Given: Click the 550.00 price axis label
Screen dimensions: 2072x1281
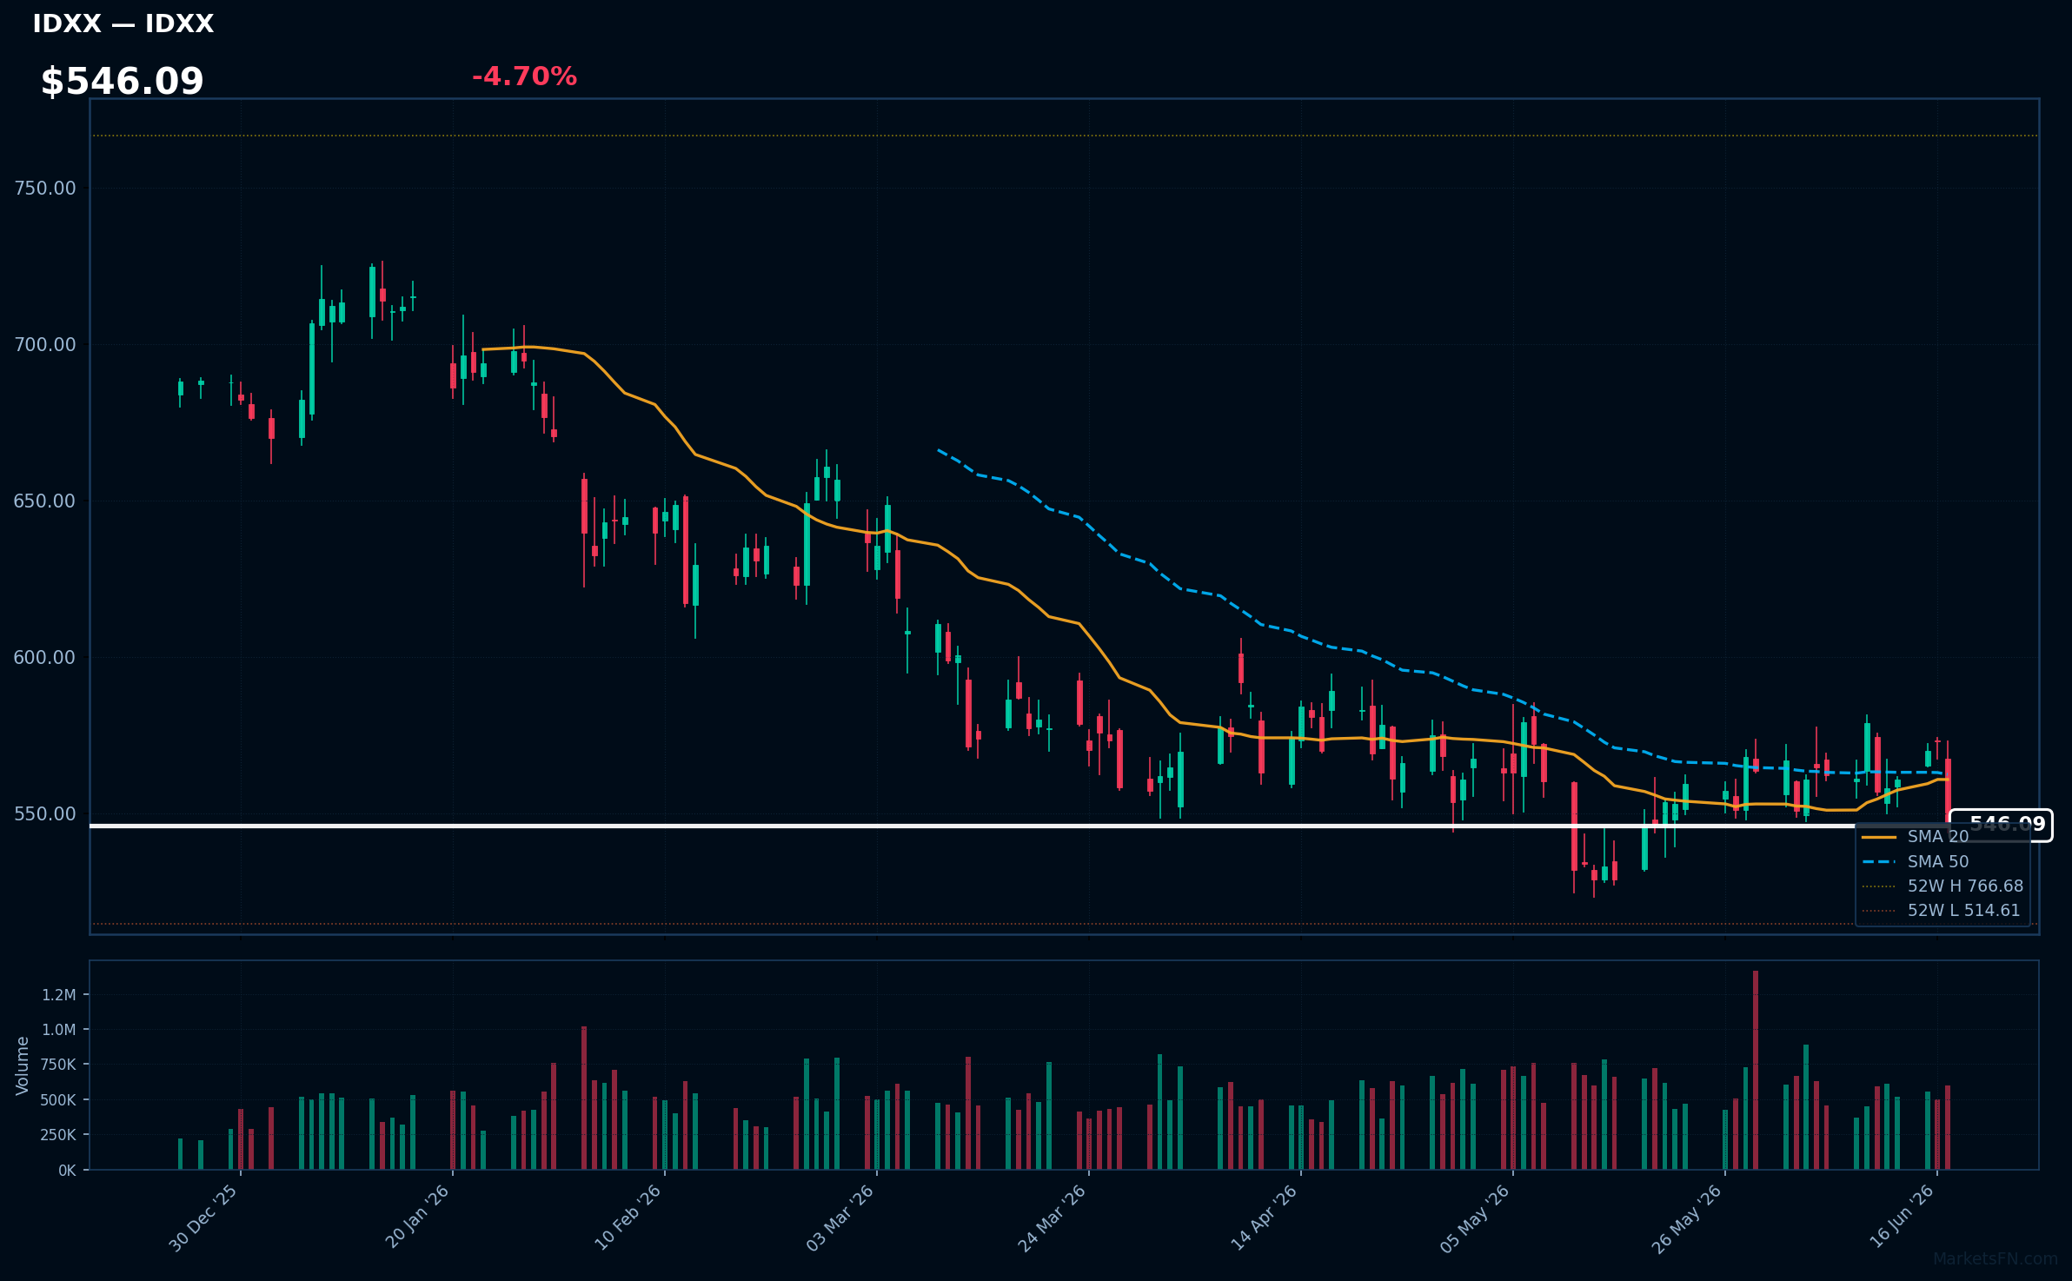Looking at the screenshot, I should tap(45, 814).
